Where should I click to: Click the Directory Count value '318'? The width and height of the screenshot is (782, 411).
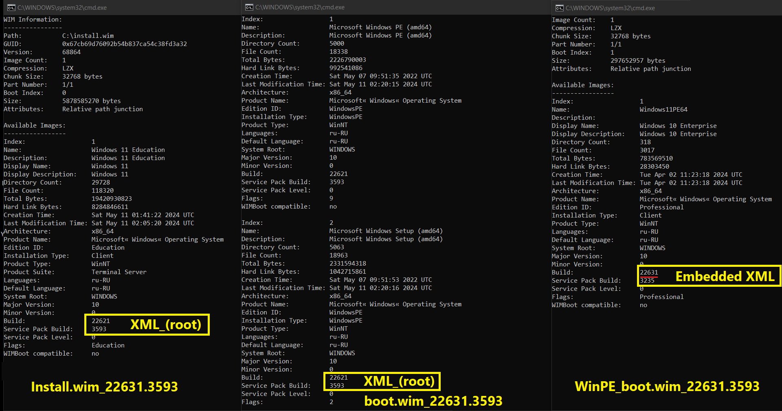click(645, 142)
